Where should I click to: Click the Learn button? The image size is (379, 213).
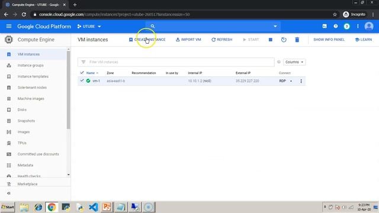tap(364, 40)
